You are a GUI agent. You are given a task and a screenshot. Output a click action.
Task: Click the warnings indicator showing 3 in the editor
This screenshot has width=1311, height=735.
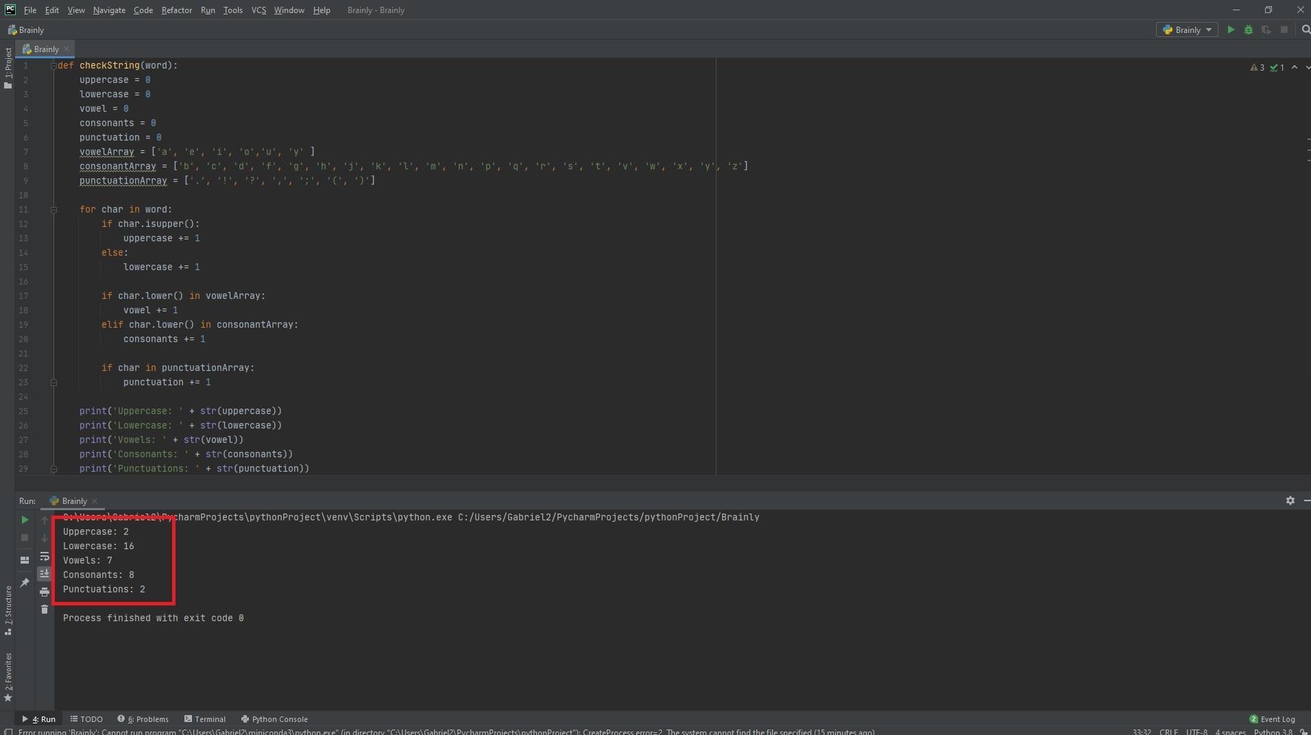[x=1257, y=67]
